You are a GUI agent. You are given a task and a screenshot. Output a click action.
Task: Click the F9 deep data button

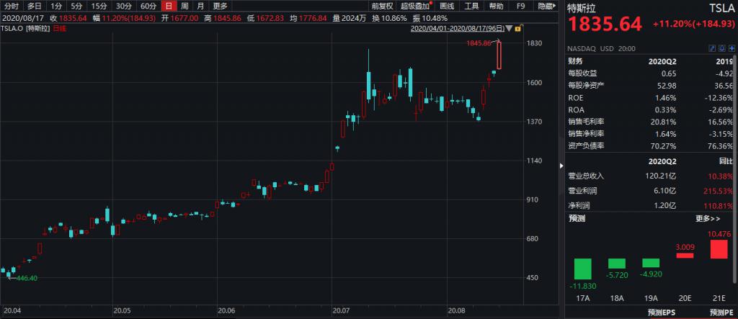520,6
